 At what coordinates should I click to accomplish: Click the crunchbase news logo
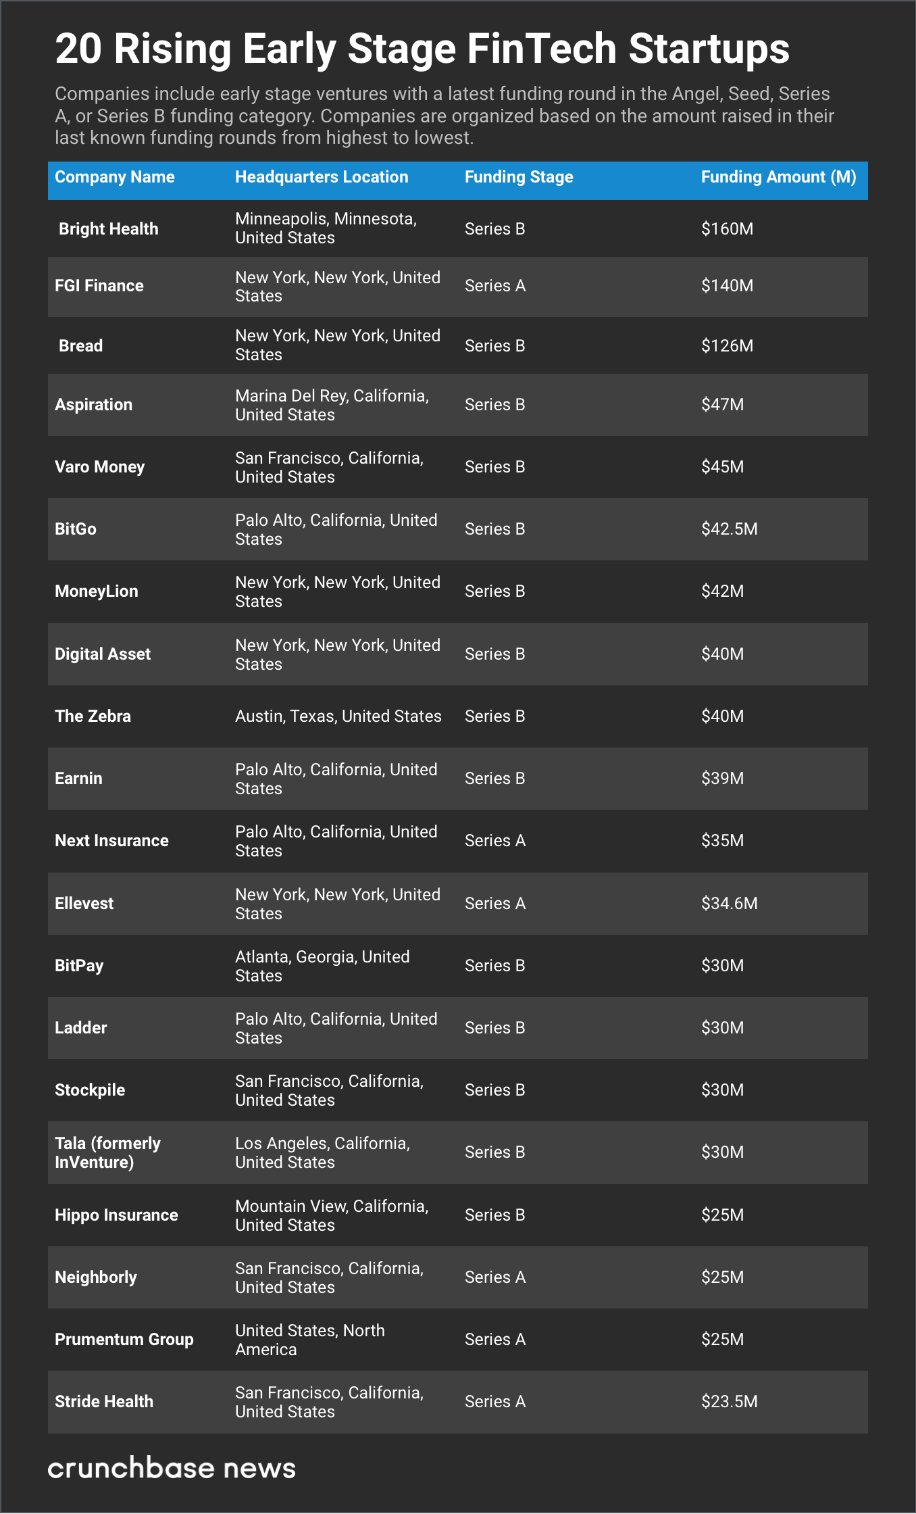pos(172,1468)
